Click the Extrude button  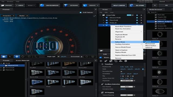(x=71, y=5)
